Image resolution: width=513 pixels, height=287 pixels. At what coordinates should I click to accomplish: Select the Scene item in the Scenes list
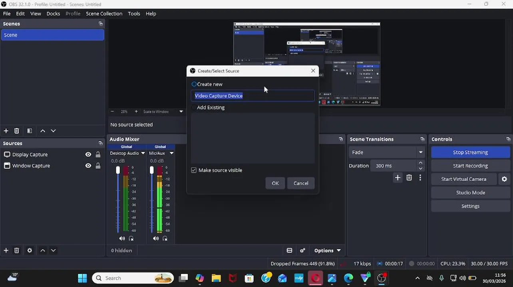pyautogui.click(x=52, y=35)
